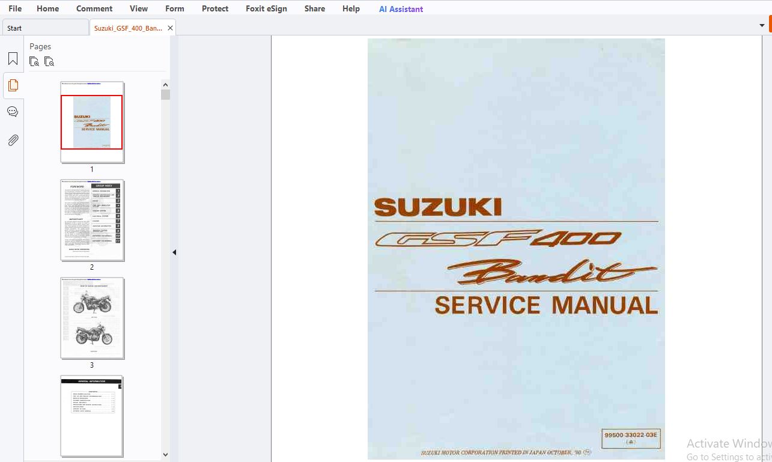Collapse navigation panel with left arrow
The width and height of the screenshot is (772, 462).
[174, 252]
